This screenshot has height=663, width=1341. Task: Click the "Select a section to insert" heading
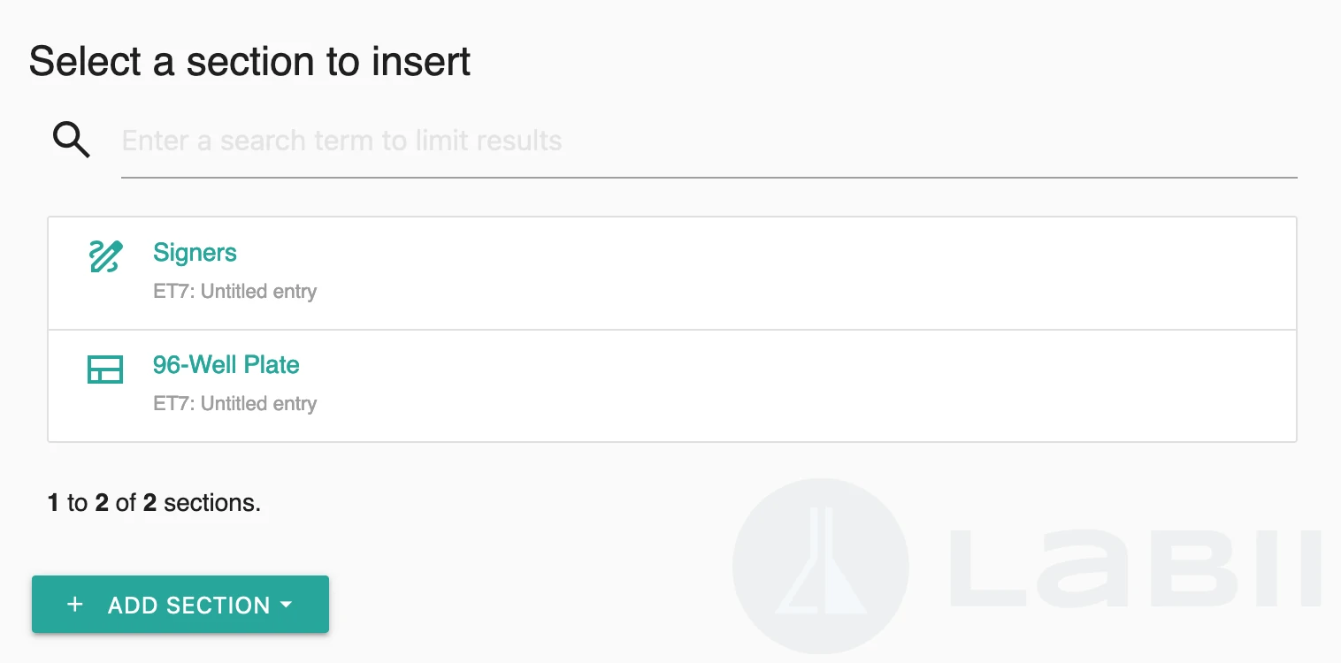click(249, 62)
